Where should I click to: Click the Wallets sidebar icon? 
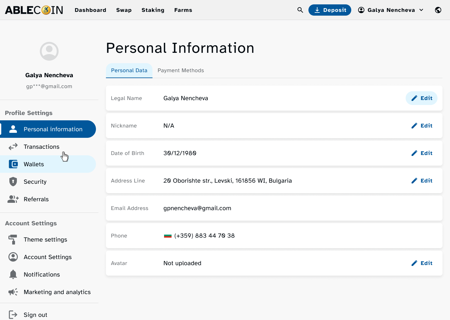[x=13, y=164]
